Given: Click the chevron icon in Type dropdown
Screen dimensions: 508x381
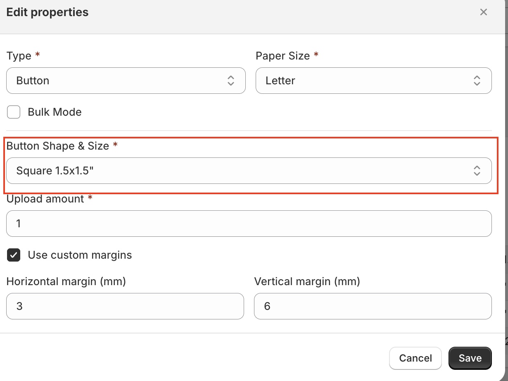Looking at the screenshot, I should click(x=231, y=81).
